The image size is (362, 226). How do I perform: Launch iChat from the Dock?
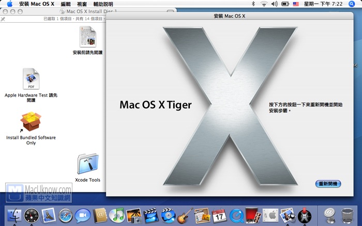pos(83,216)
